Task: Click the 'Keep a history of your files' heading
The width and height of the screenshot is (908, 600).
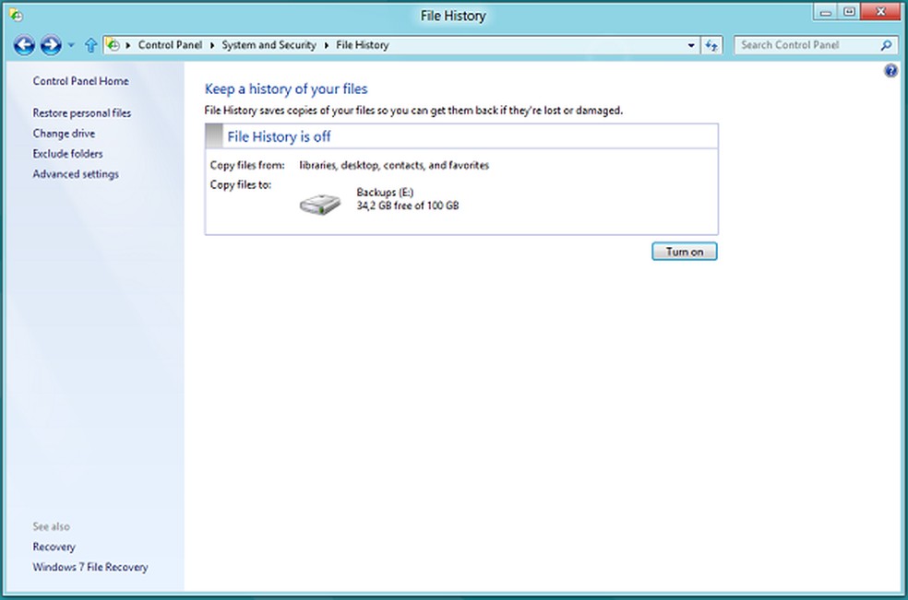Action: pos(286,89)
